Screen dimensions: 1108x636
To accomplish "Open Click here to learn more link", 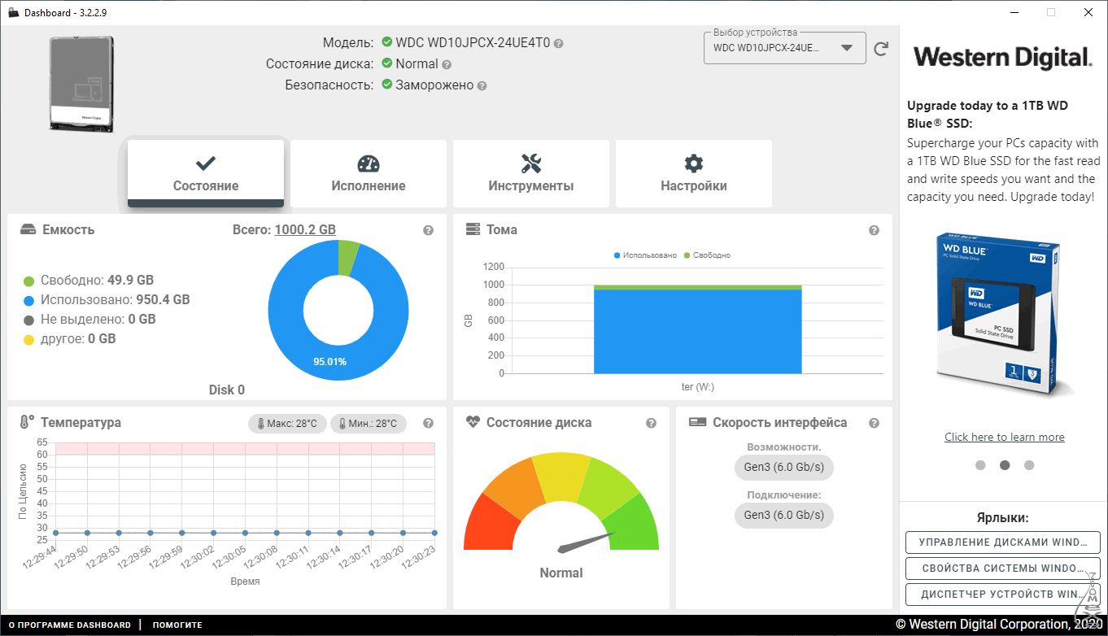I will tap(1005, 438).
